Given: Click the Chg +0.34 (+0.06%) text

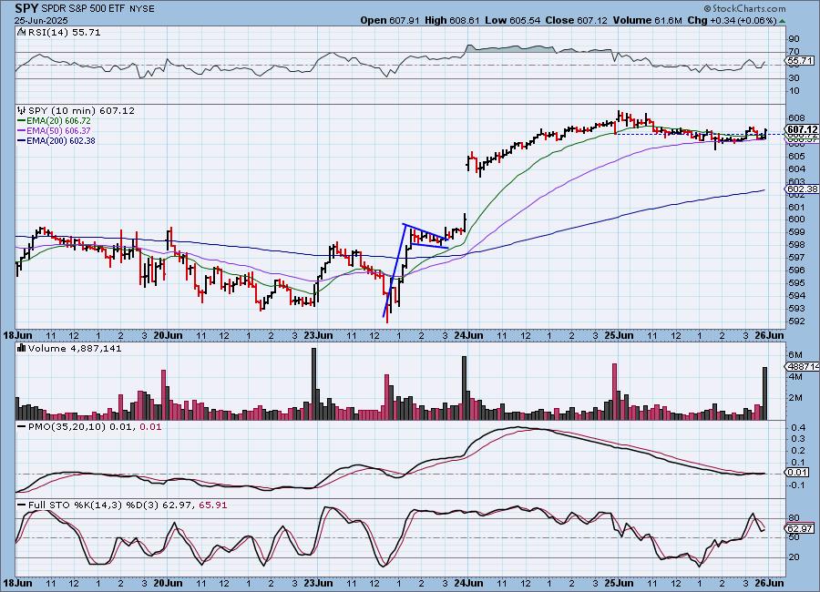Looking at the screenshot, I should 732,20.
